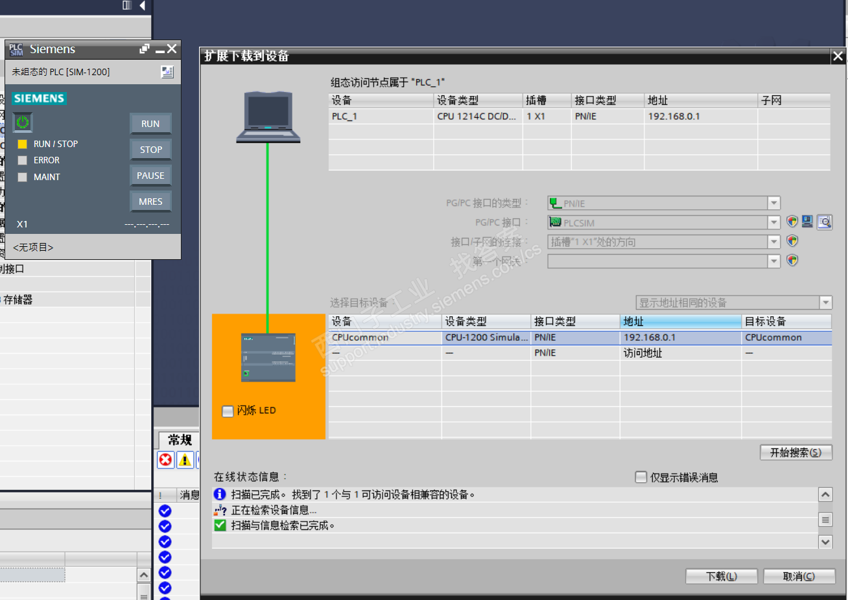Click the status list scroll up arrow
The height and width of the screenshot is (600, 848).
pos(825,494)
